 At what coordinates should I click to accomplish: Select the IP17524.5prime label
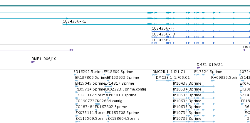pos(208,72)
